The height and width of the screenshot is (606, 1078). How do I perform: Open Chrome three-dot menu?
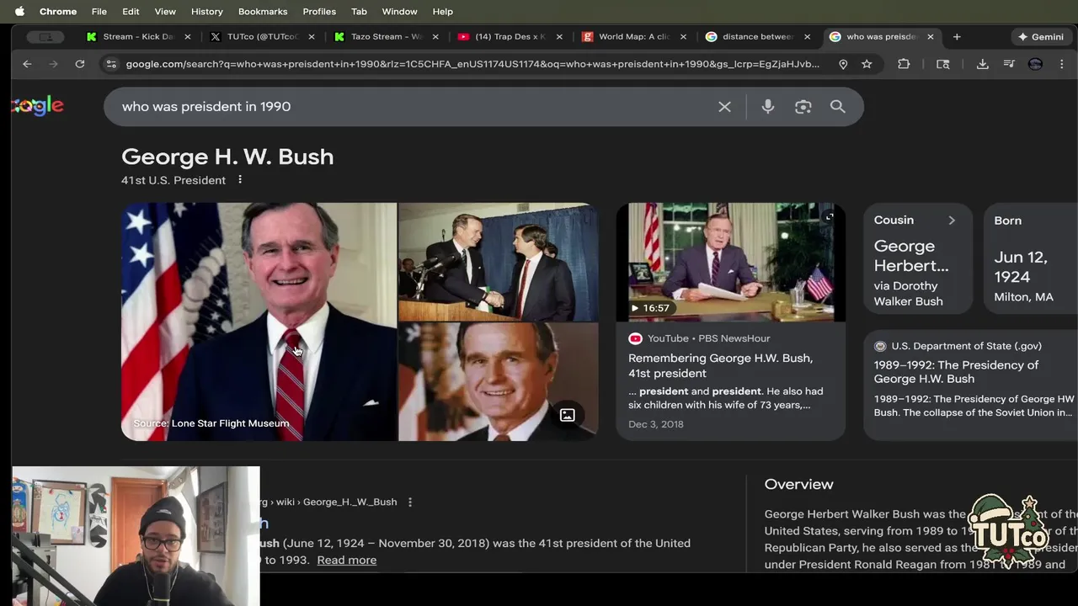click(1062, 64)
